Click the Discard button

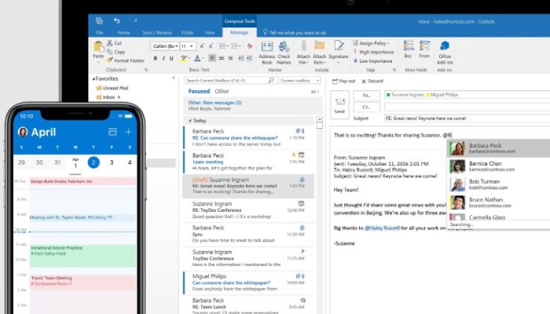[372, 81]
